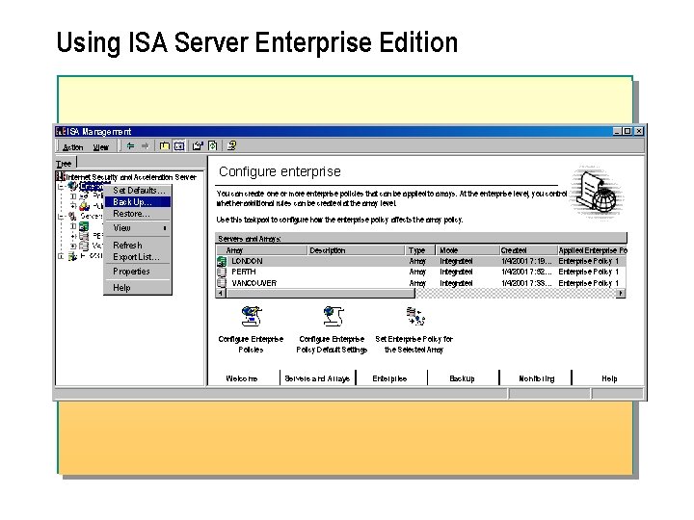Choose Refresh from context menu

(x=138, y=245)
